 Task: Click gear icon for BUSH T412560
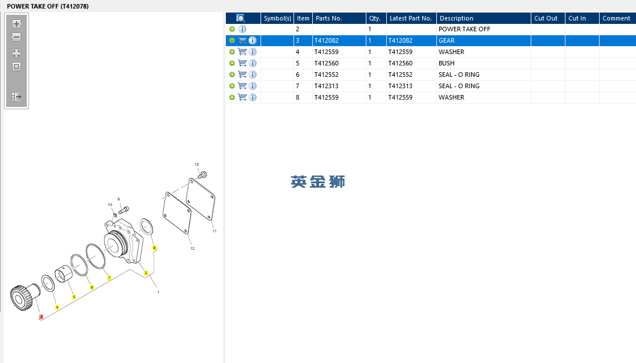232,63
